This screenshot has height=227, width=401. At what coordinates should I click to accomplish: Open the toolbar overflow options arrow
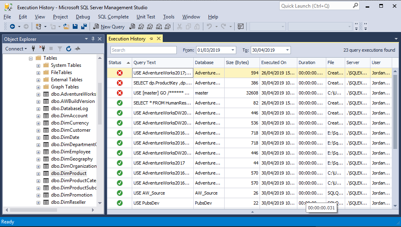366,26
